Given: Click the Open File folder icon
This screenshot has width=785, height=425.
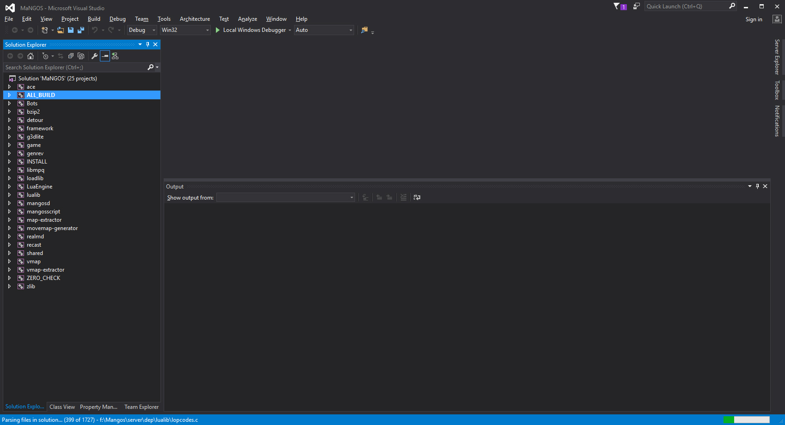Looking at the screenshot, I should [x=61, y=30].
